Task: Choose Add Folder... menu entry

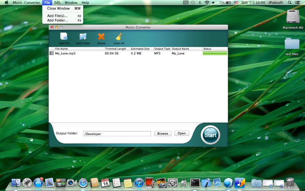Action: (x=63, y=20)
